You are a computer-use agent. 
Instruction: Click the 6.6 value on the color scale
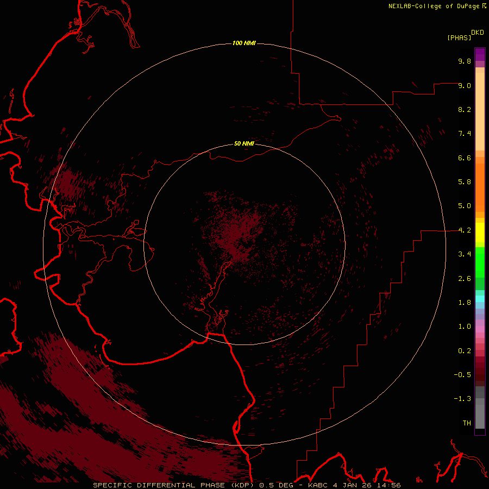[x=465, y=158]
